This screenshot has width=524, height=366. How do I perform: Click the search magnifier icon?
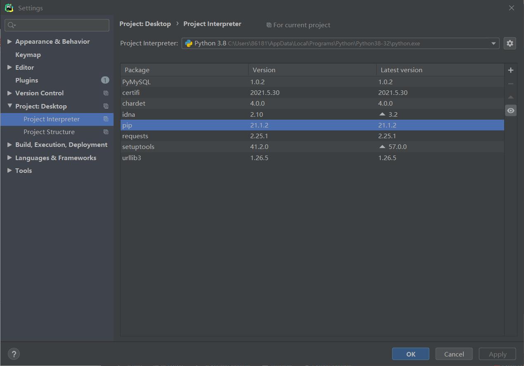coord(11,25)
